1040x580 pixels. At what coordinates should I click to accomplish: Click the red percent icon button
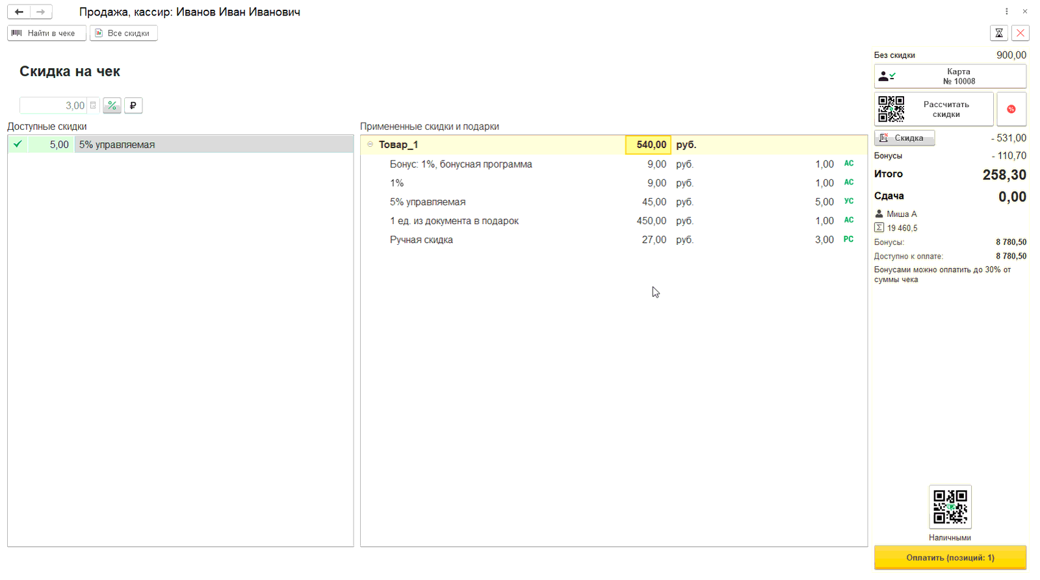pyautogui.click(x=1011, y=109)
